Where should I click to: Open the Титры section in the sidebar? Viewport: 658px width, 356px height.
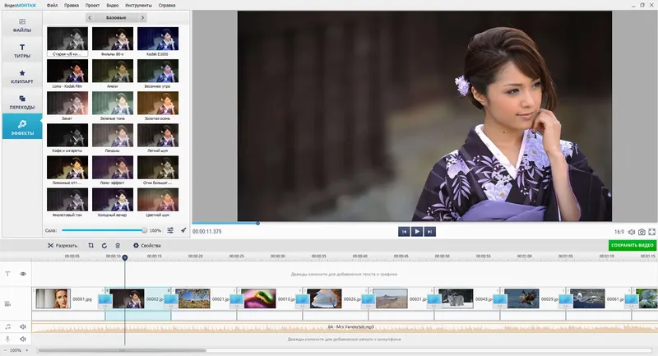coord(22,51)
